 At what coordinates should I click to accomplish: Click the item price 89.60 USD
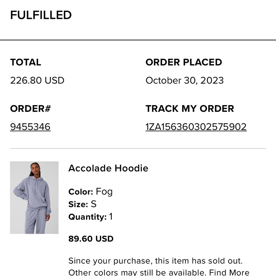click(91, 238)
